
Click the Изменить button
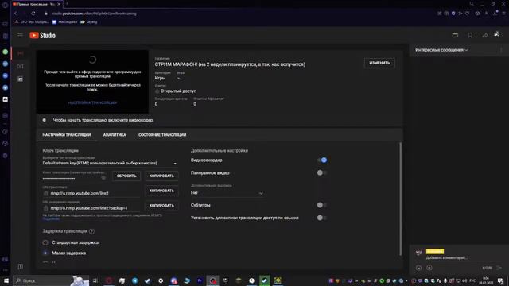click(379, 63)
